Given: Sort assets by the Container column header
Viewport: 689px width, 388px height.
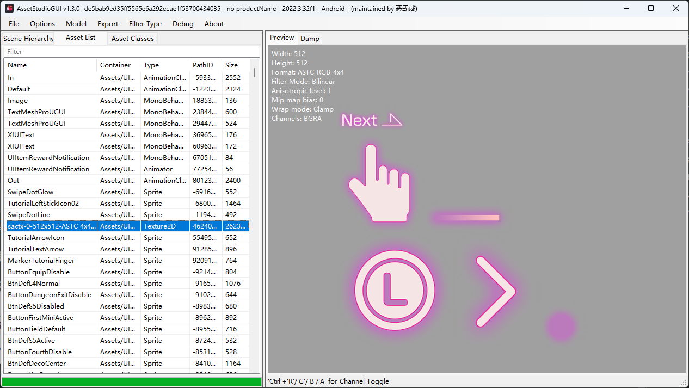Looking at the screenshot, I should (x=119, y=65).
